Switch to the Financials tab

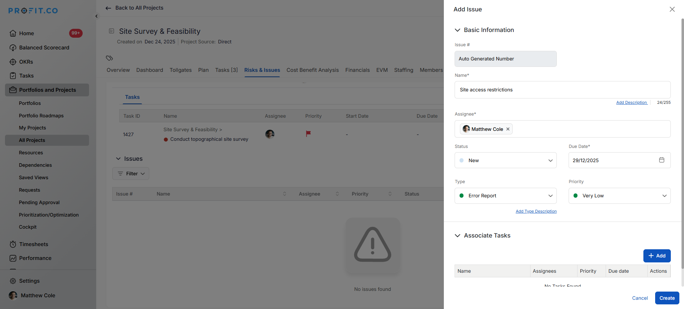coord(357,70)
